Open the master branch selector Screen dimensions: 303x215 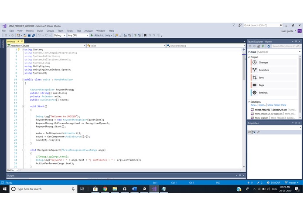(292, 183)
